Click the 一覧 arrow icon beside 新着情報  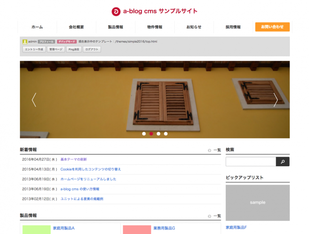coord(210,150)
